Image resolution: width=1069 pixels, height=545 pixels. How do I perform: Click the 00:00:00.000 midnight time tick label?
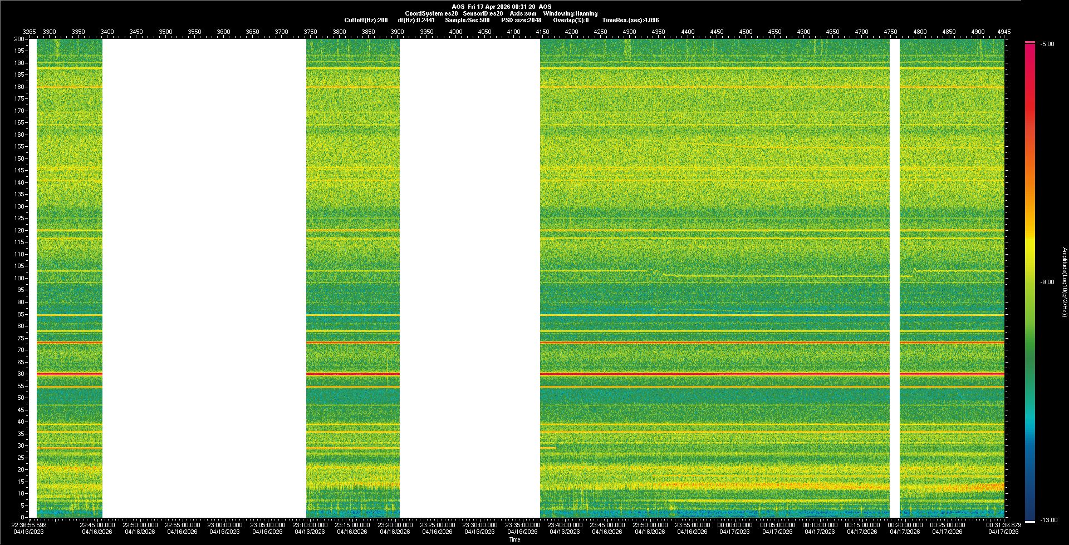(734, 524)
